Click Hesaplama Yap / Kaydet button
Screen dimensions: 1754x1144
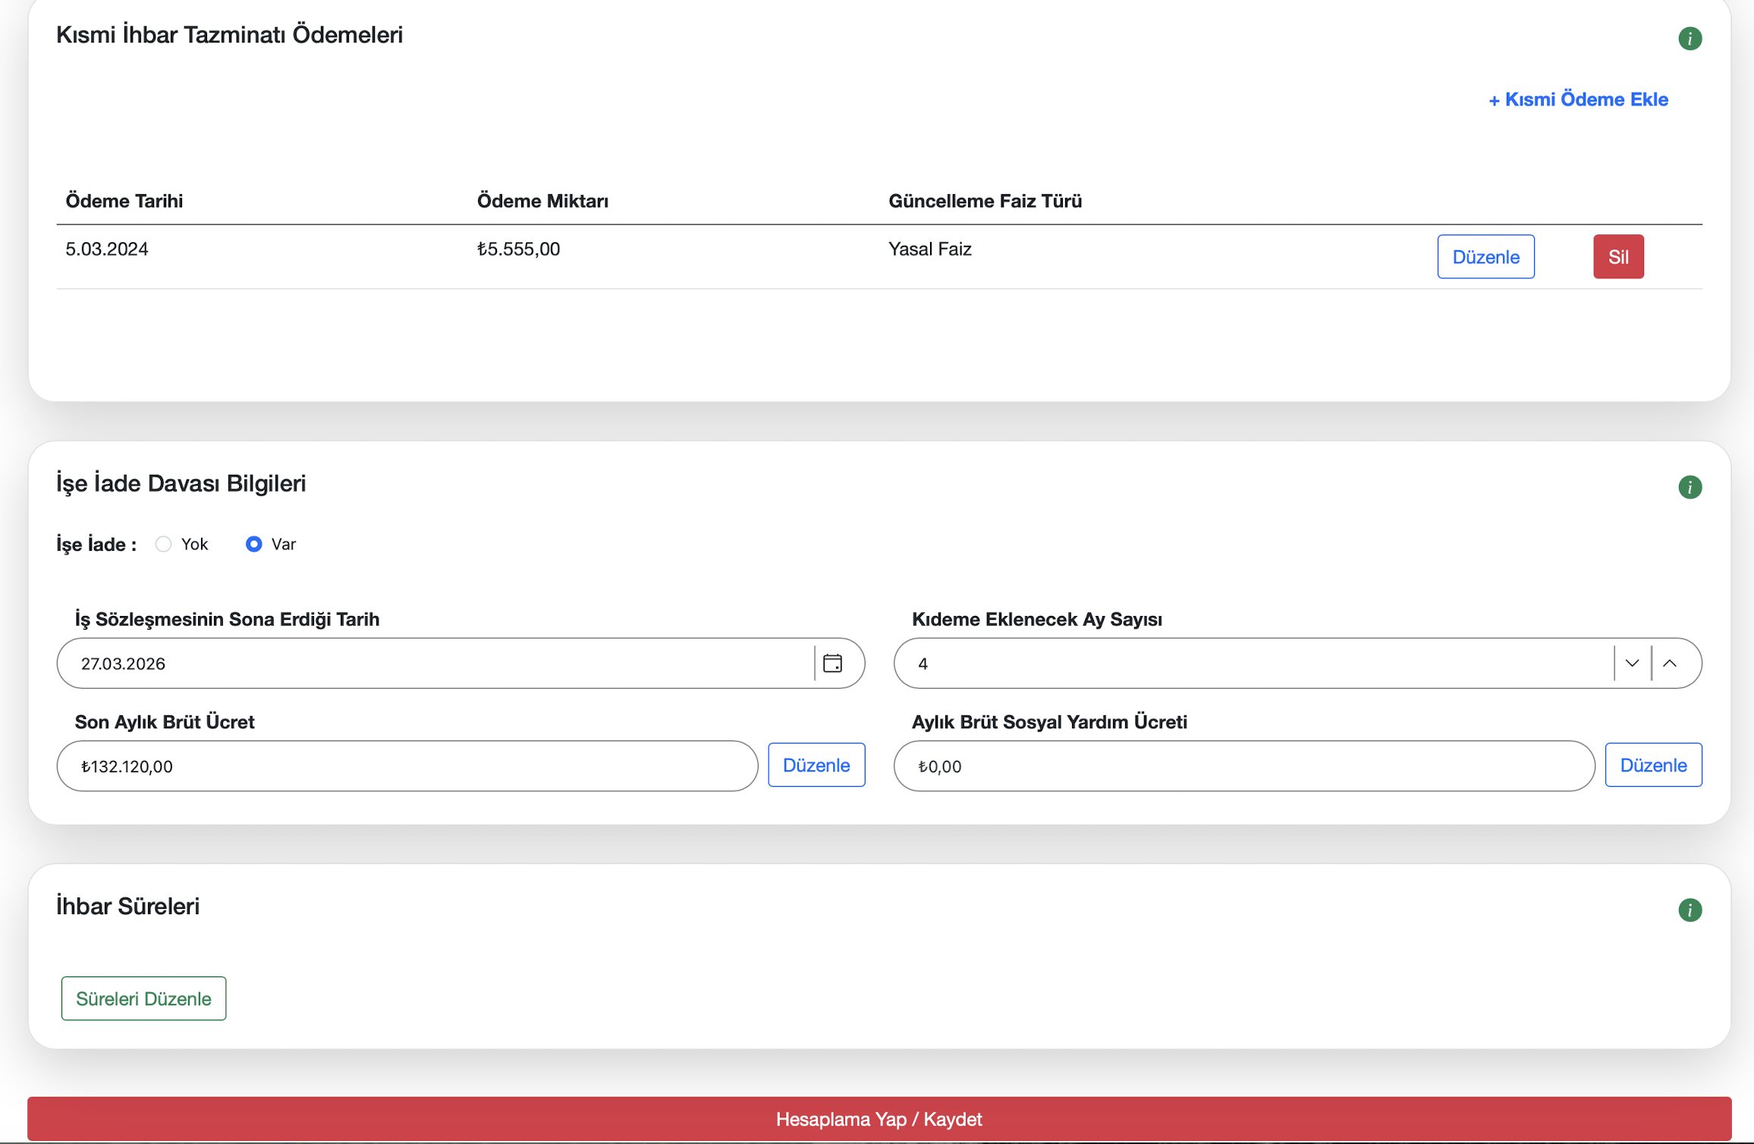879,1119
